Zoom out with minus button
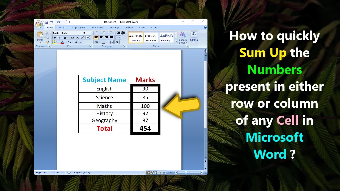 click(x=176, y=172)
